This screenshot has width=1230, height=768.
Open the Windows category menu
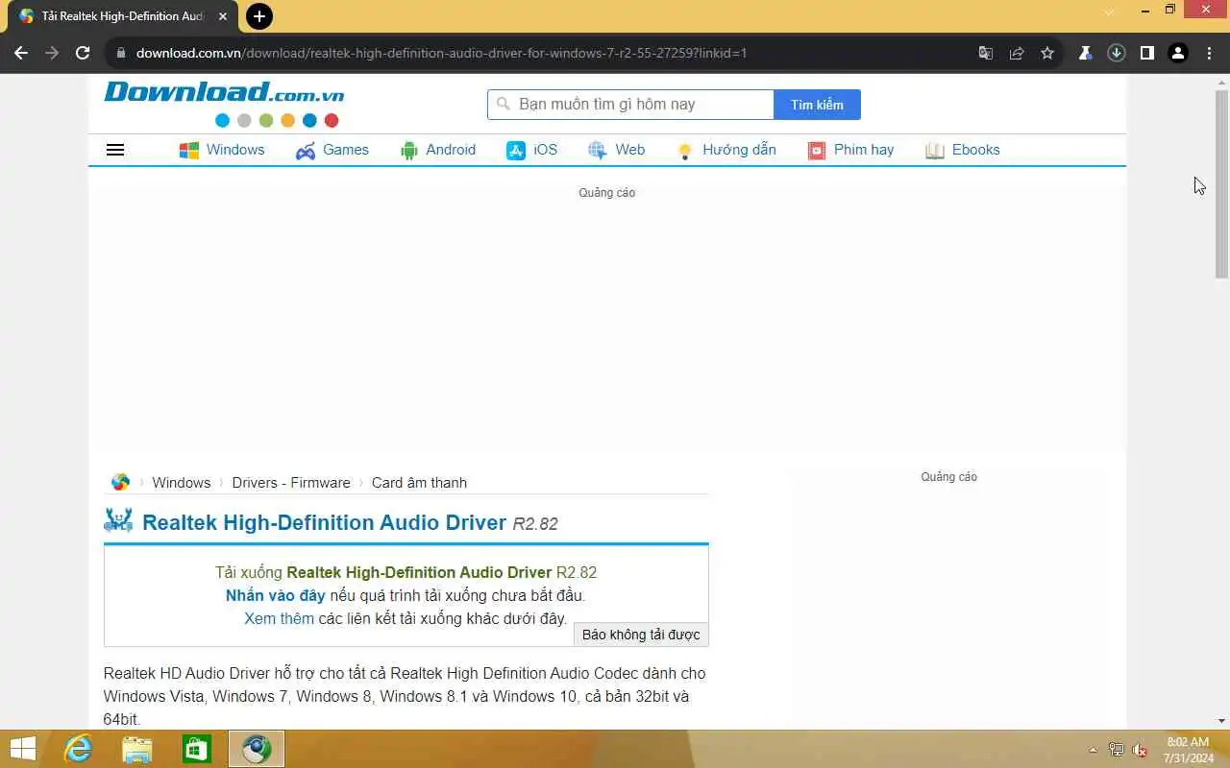234,150
